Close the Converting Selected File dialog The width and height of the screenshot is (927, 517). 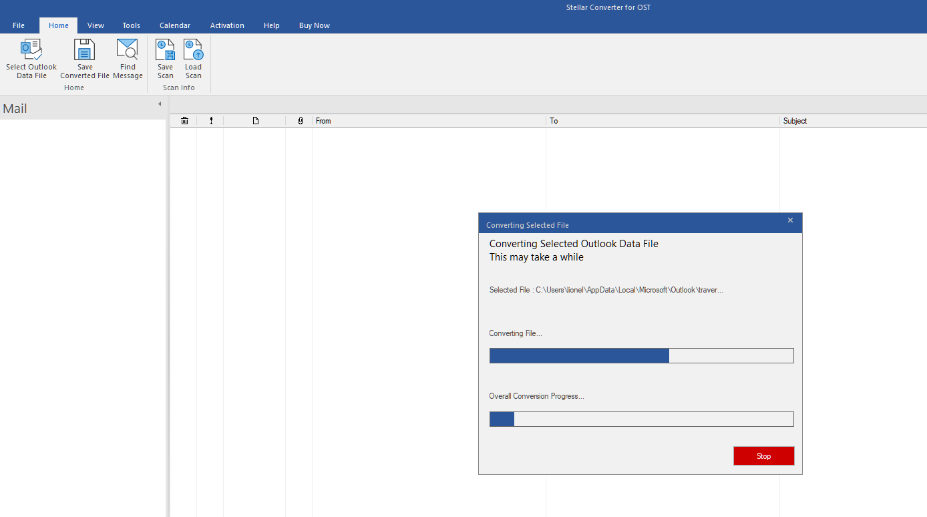coord(790,220)
